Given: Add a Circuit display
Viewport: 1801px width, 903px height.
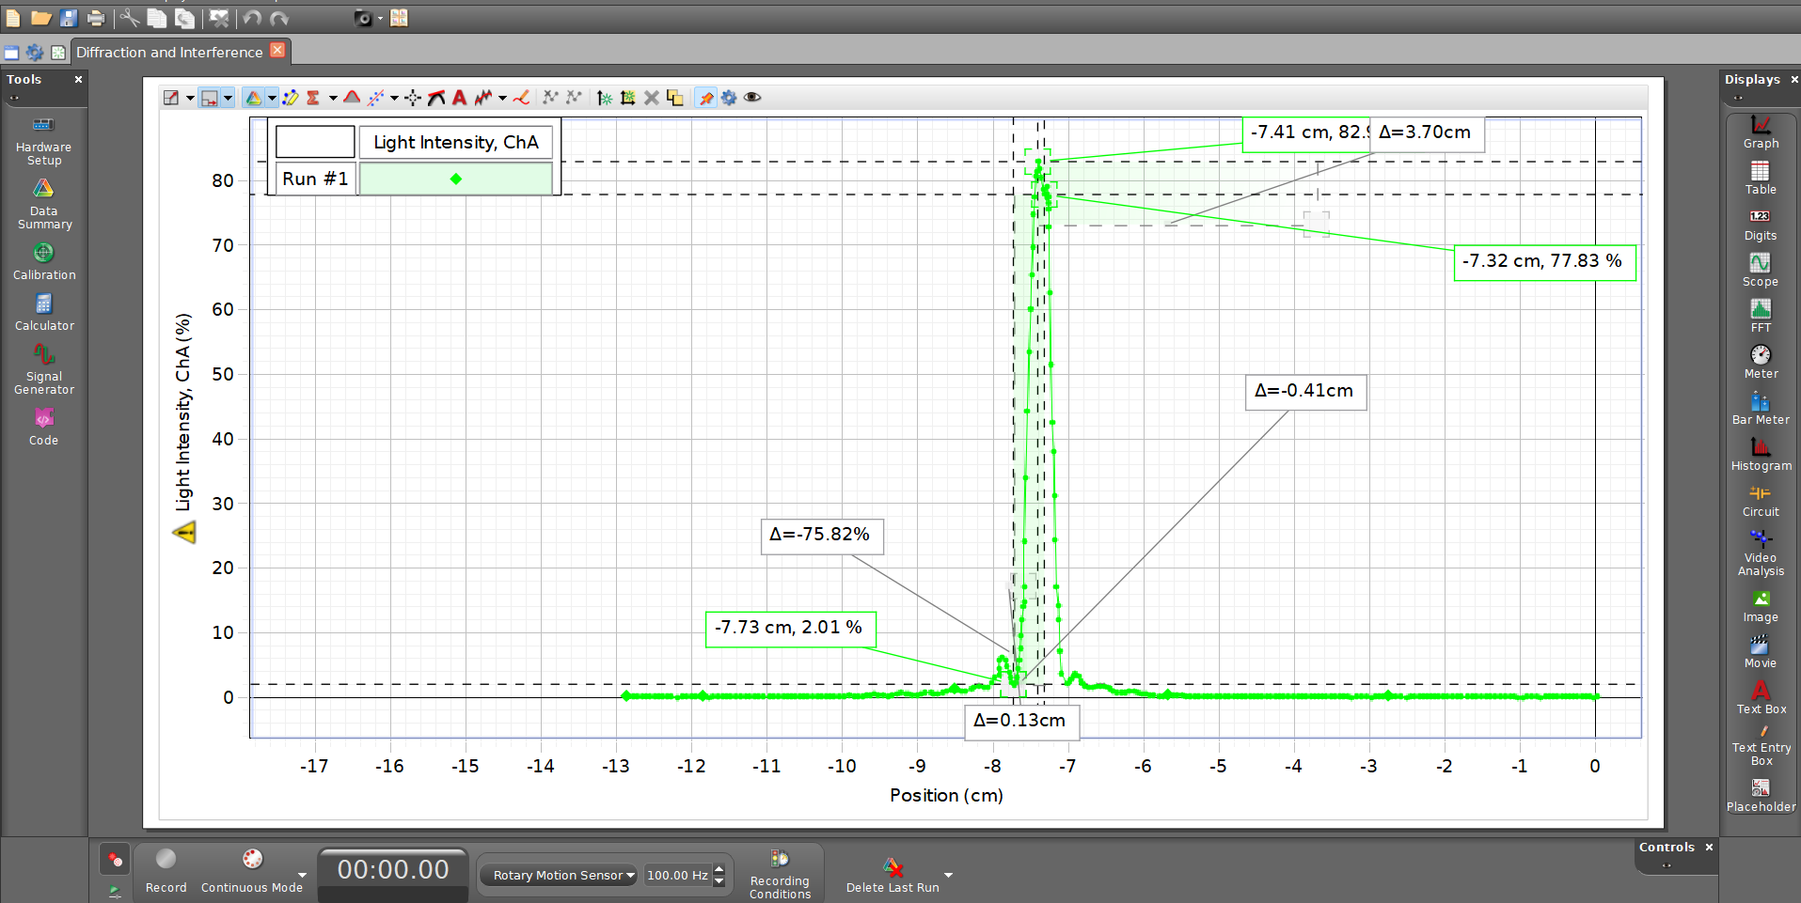Looking at the screenshot, I should (1761, 501).
